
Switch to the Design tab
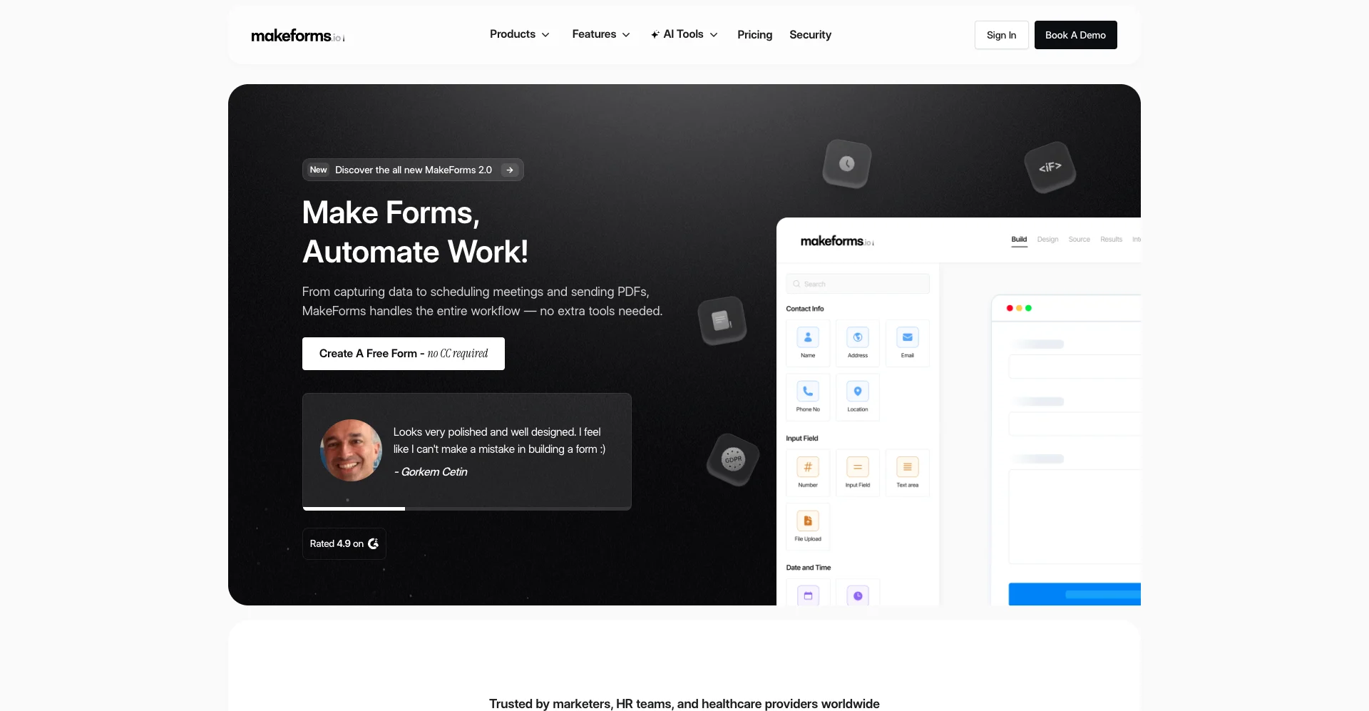(1047, 240)
